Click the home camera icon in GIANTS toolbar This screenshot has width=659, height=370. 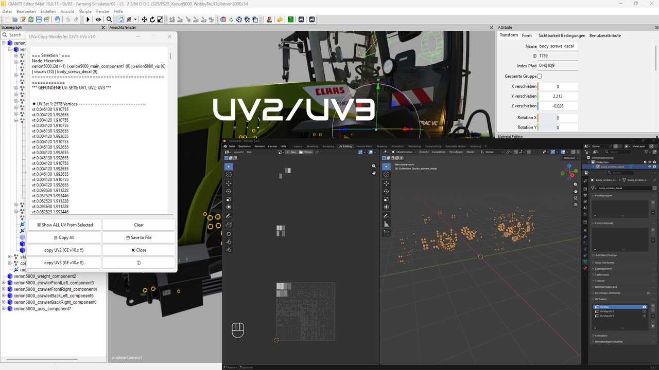[x=121, y=20]
